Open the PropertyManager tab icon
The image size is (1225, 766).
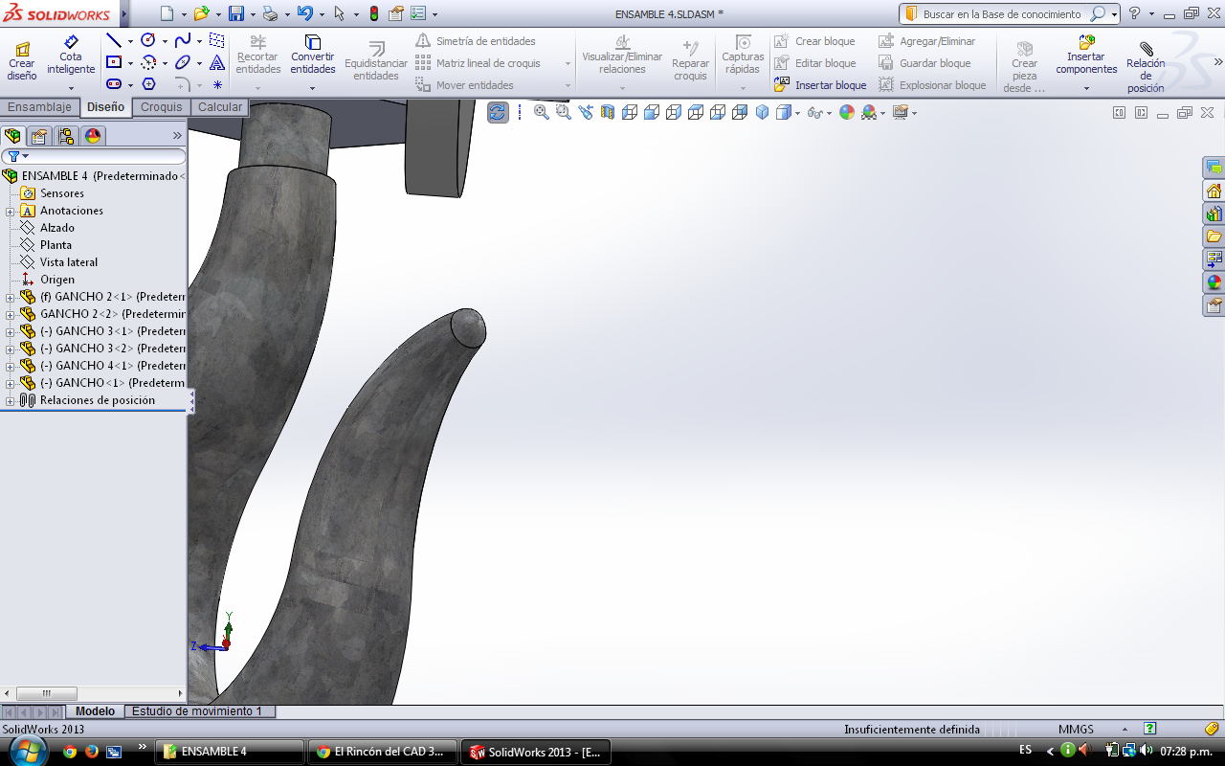(39, 136)
